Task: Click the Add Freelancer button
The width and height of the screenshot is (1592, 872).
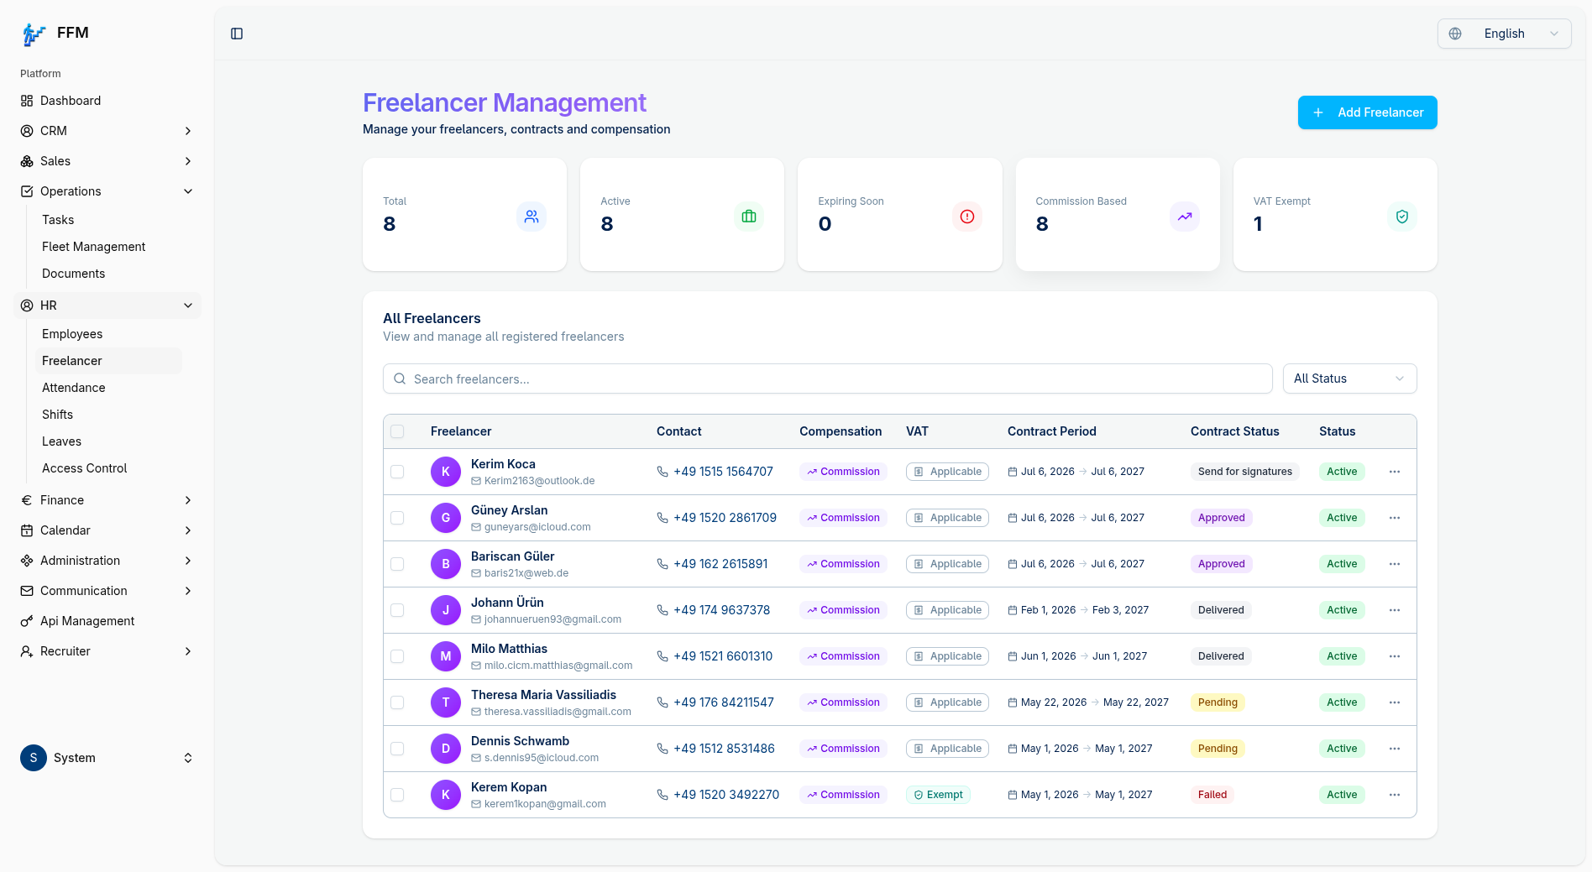Action: tap(1367, 112)
